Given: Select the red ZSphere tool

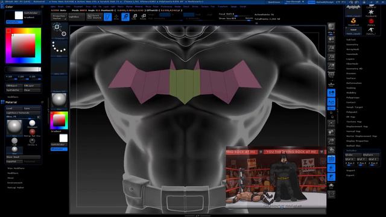Looking at the screenshot, I should (x=371, y=22).
